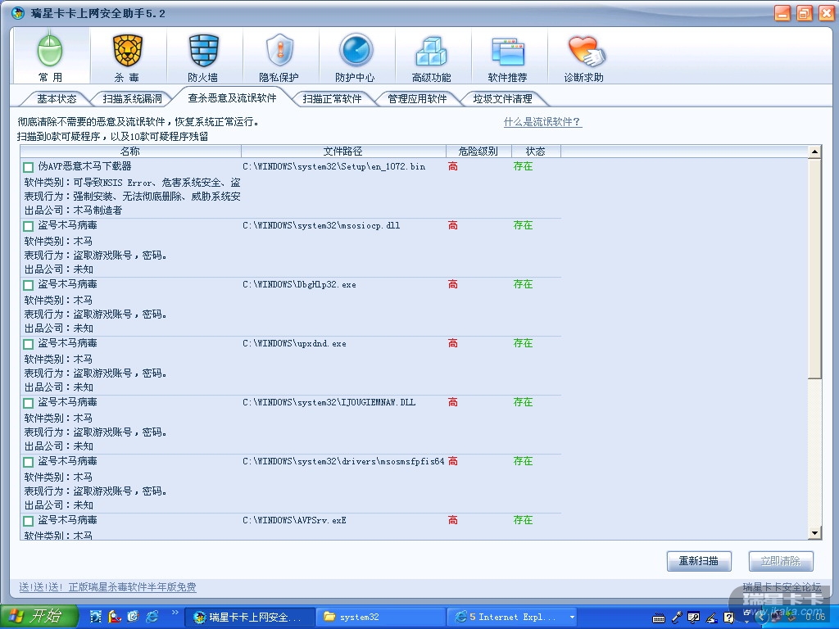The image size is (839, 629).
Task: Click the 重新扫描 rescan button
Action: click(699, 561)
